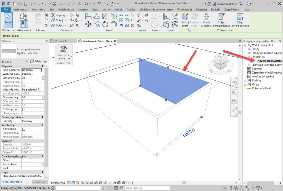Select the Rotate tool in the ribbon

click(x=105, y=24)
